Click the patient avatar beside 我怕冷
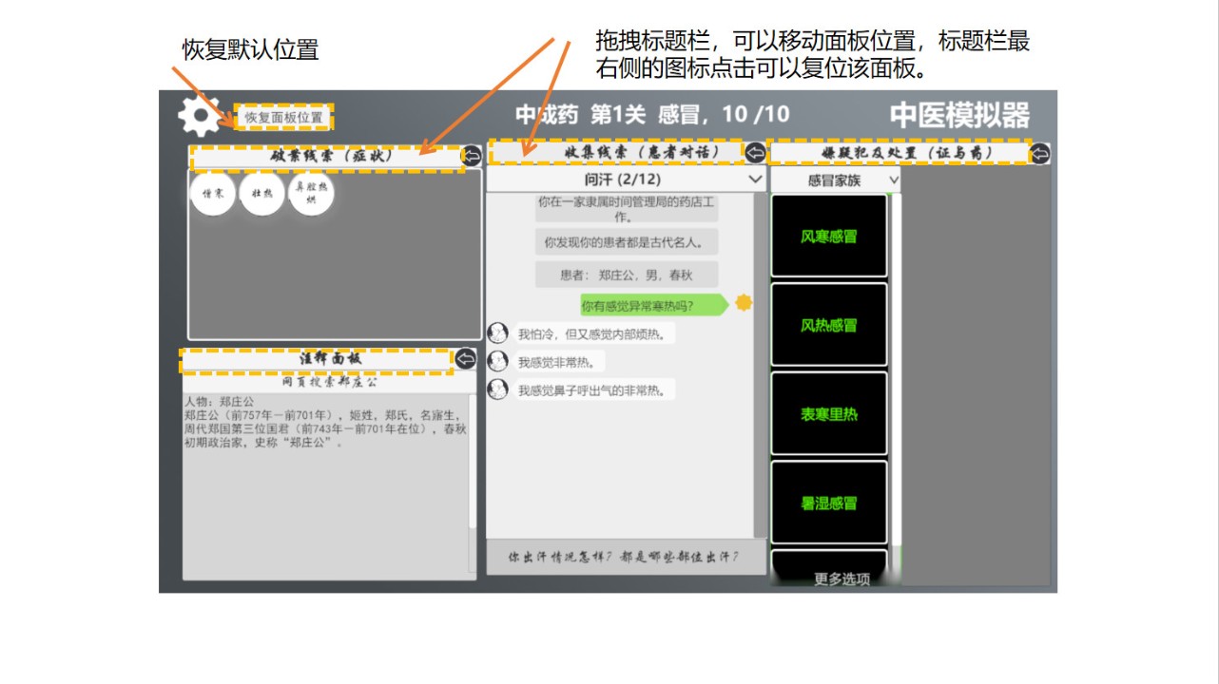The width and height of the screenshot is (1219, 684). point(497,333)
